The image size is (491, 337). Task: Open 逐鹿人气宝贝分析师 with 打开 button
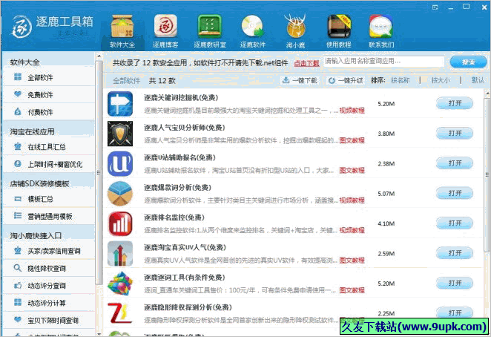click(x=455, y=133)
